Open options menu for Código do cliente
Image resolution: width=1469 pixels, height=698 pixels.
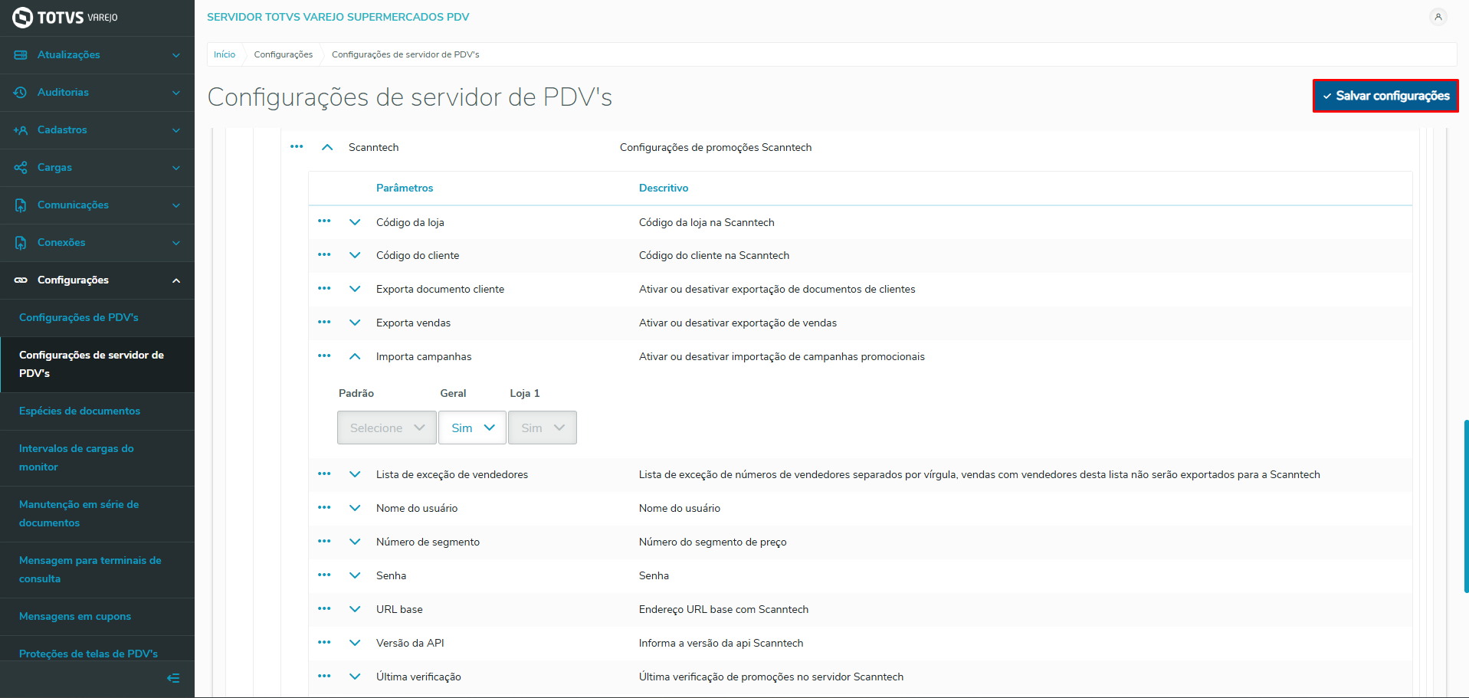[x=324, y=254]
